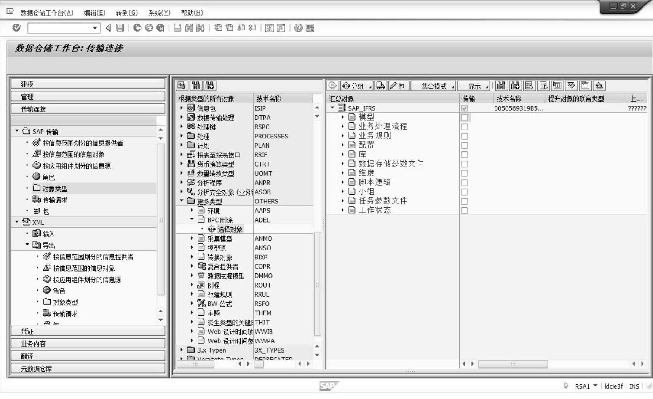Open the 翻译 navigation section
This screenshot has height=399, width=653.
point(88,356)
